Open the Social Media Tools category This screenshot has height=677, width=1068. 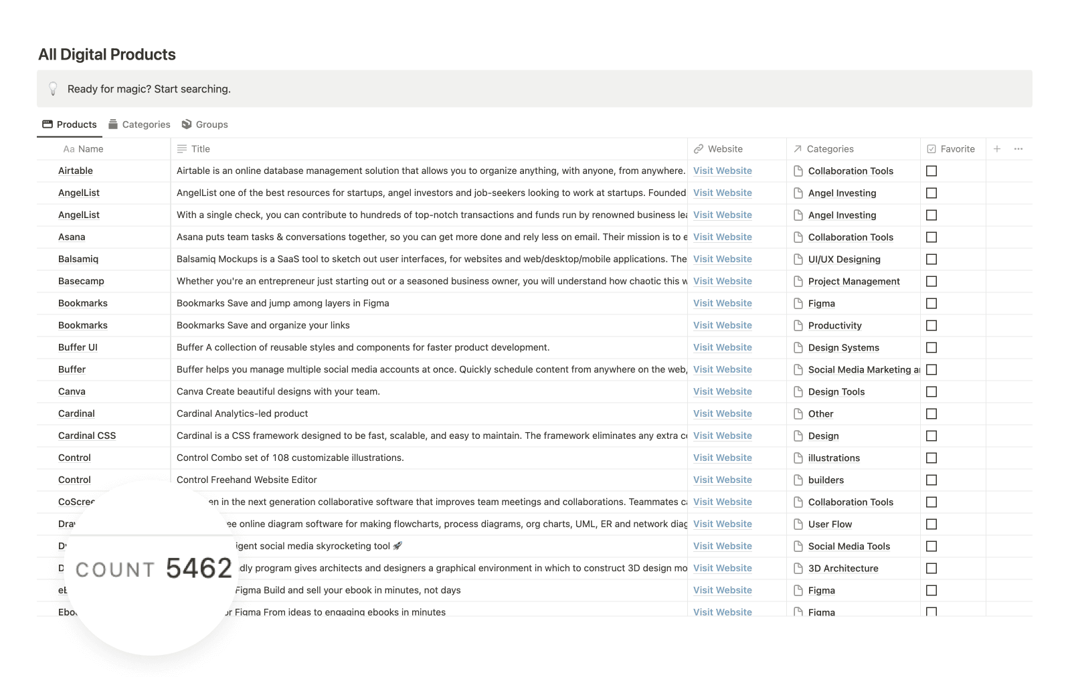pos(849,547)
